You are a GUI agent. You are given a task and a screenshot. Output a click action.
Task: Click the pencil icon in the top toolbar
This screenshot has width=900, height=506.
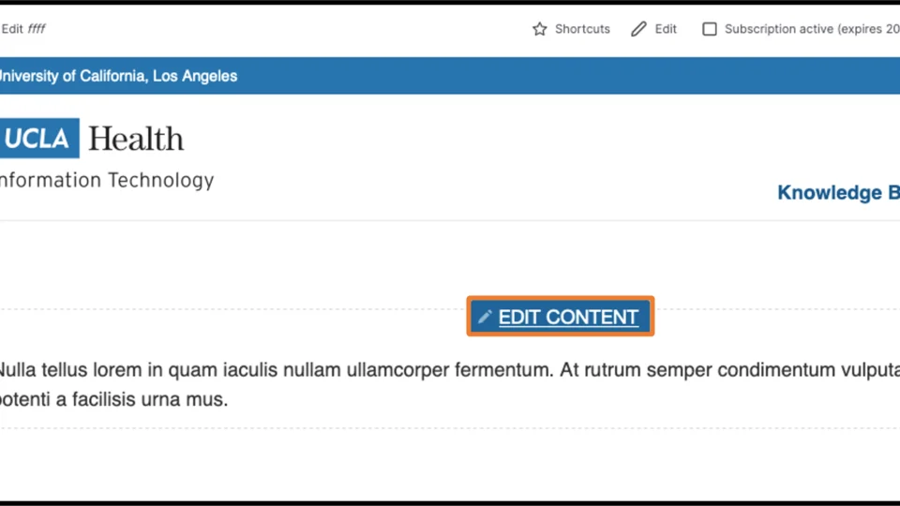tap(638, 29)
